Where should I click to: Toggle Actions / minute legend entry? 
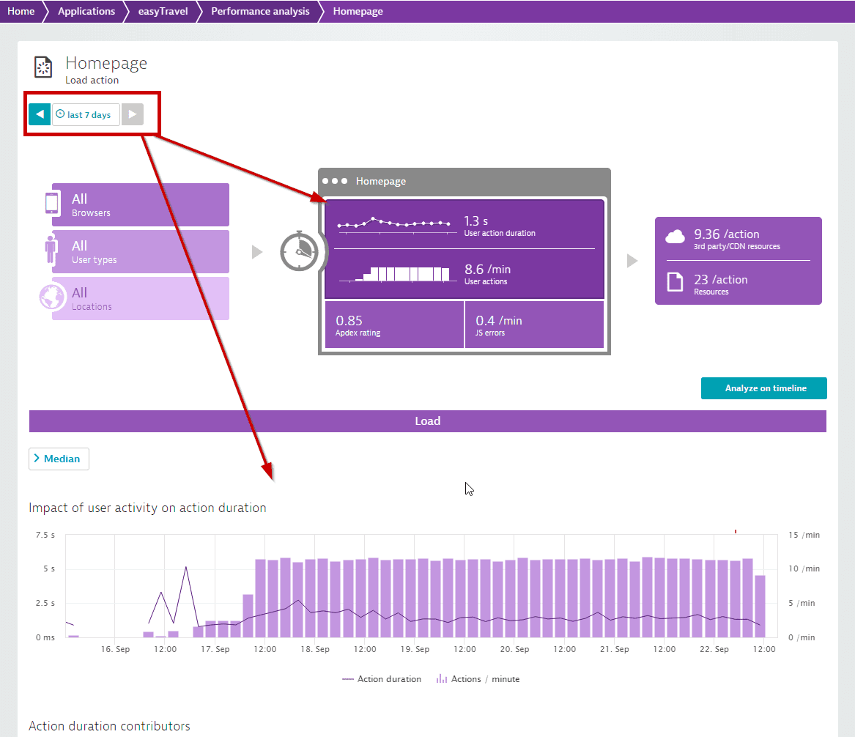pyautogui.click(x=478, y=679)
